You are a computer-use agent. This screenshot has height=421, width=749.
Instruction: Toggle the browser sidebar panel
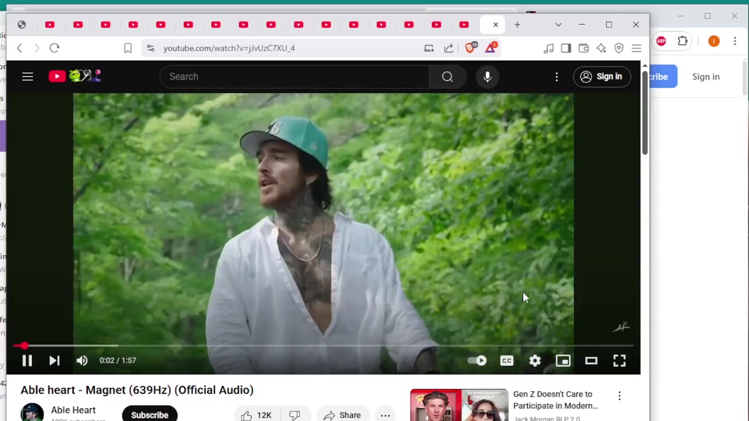(x=566, y=48)
